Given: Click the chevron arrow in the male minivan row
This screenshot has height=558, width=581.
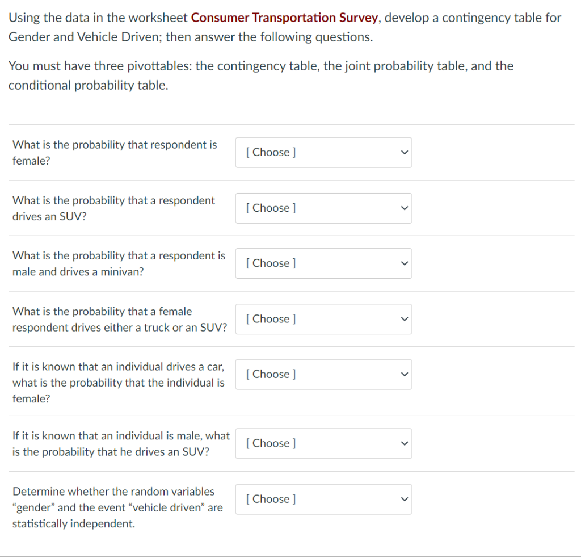Looking at the screenshot, I should tap(403, 263).
